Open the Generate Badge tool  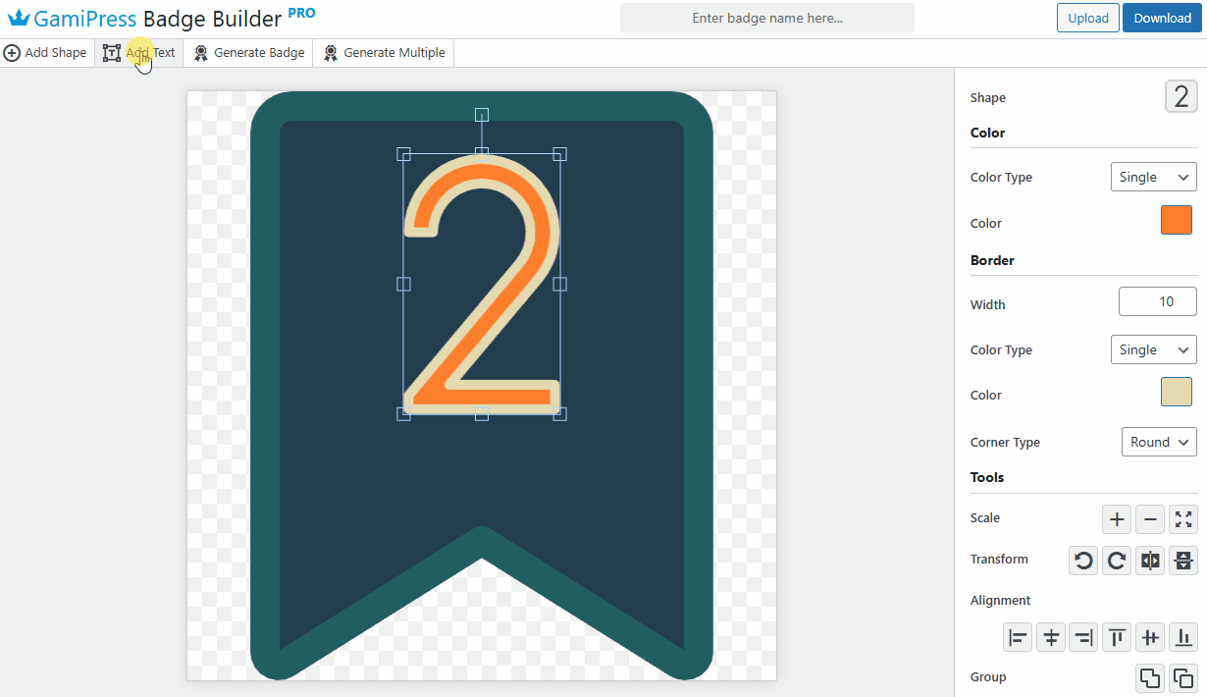point(248,52)
